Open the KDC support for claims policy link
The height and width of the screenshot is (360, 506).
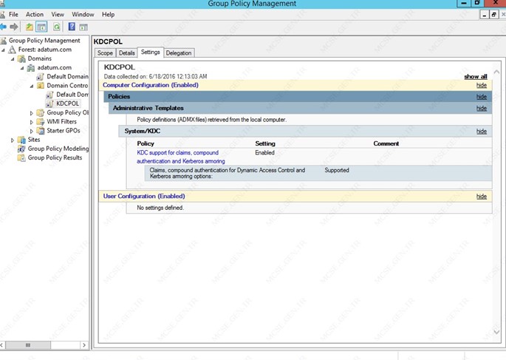[x=181, y=157]
